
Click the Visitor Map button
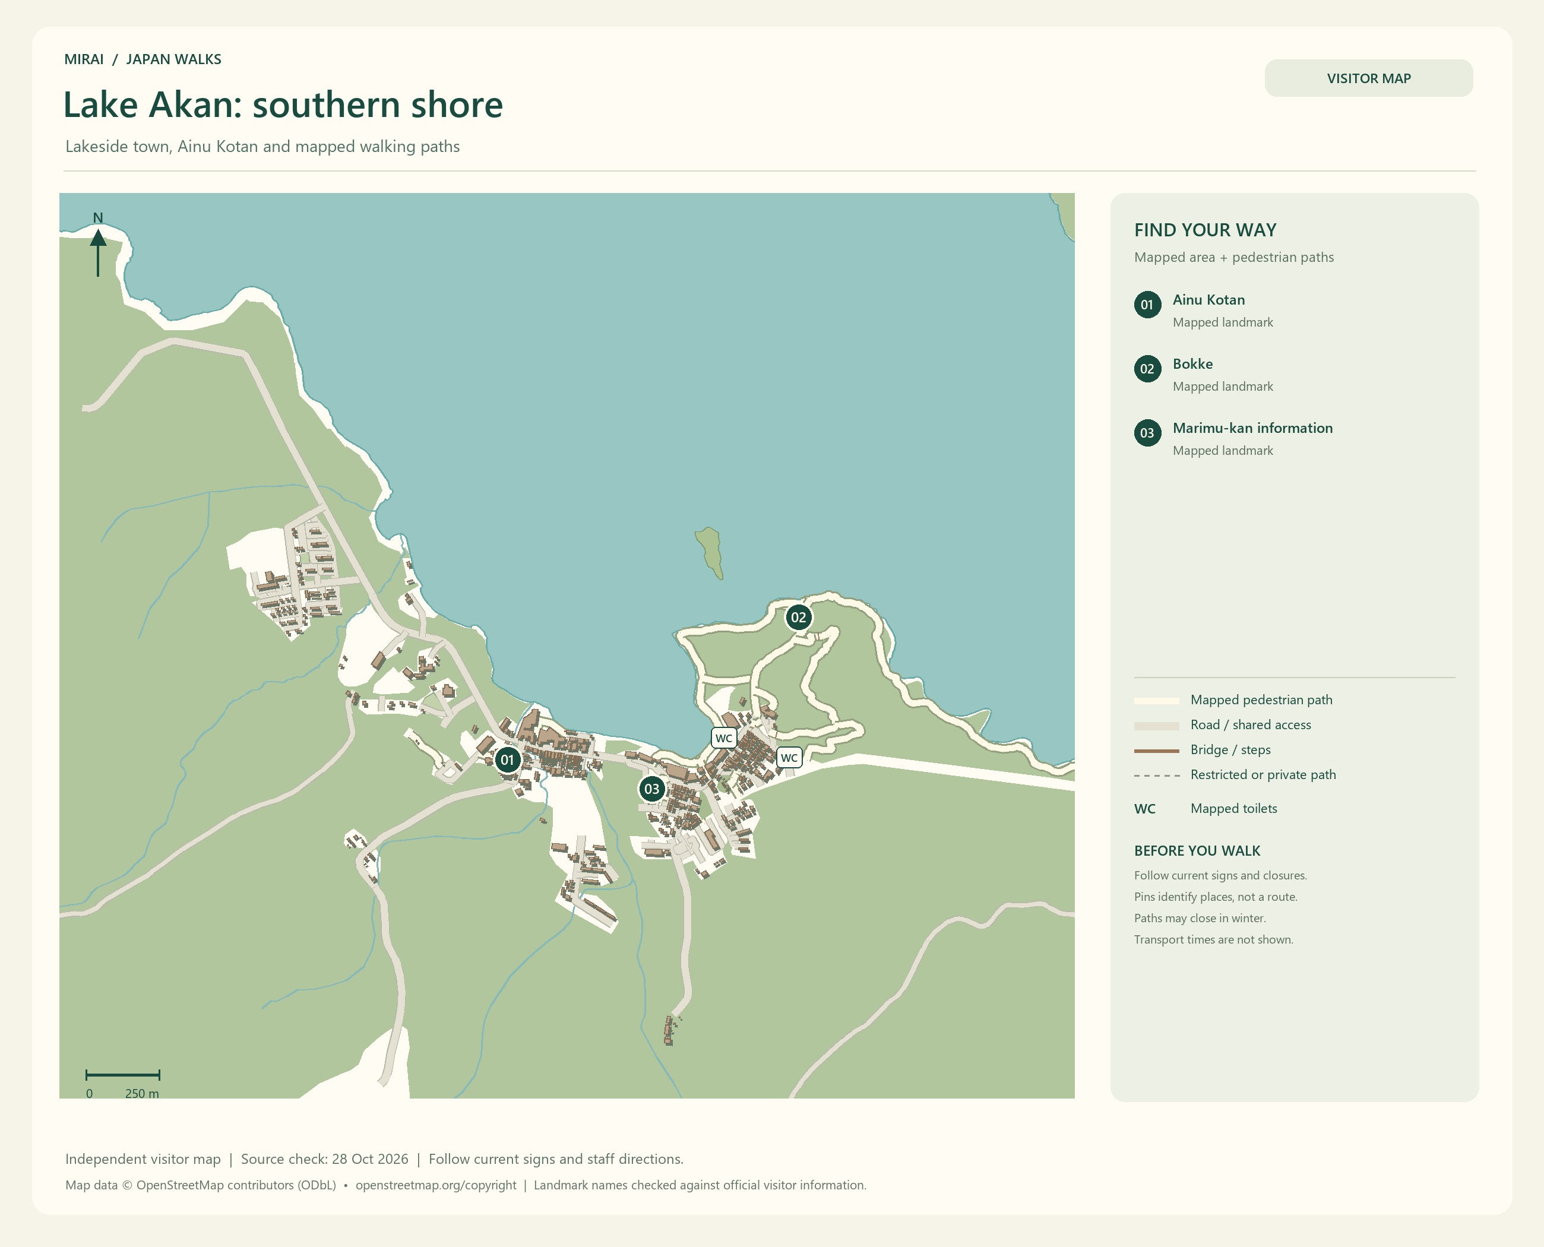(x=1368, y=78)
